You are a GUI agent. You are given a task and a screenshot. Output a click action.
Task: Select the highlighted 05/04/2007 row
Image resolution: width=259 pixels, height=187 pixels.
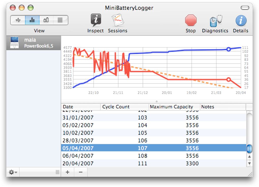(x=154, y=148)
